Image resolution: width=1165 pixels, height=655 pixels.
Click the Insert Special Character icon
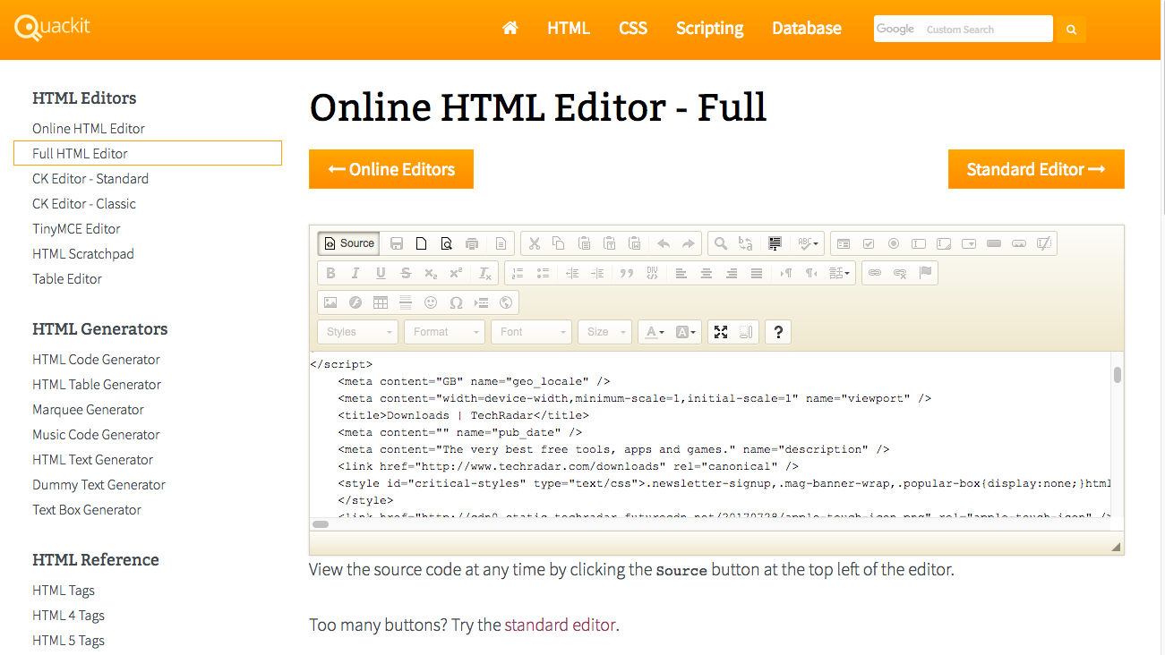coord(456,302)
